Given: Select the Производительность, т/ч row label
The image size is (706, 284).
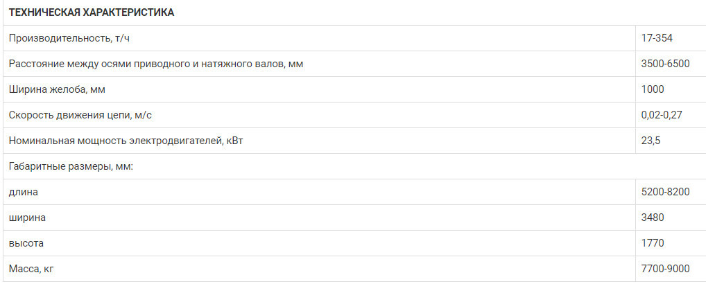Looking at the screenshot, I should [69, 38].
